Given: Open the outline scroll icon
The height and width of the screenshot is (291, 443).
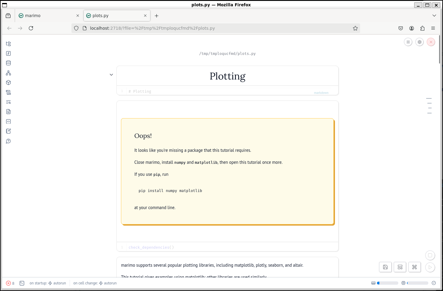Looking at the screenshot, I should (8, 92).
